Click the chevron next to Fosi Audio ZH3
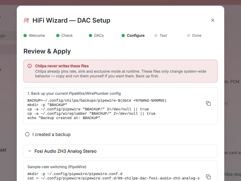This screenshot has width=241, height=181. point(30,151)
